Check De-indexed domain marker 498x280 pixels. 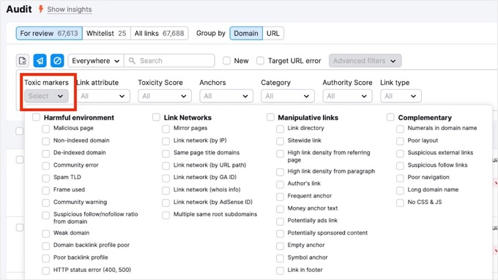point(45,154)
